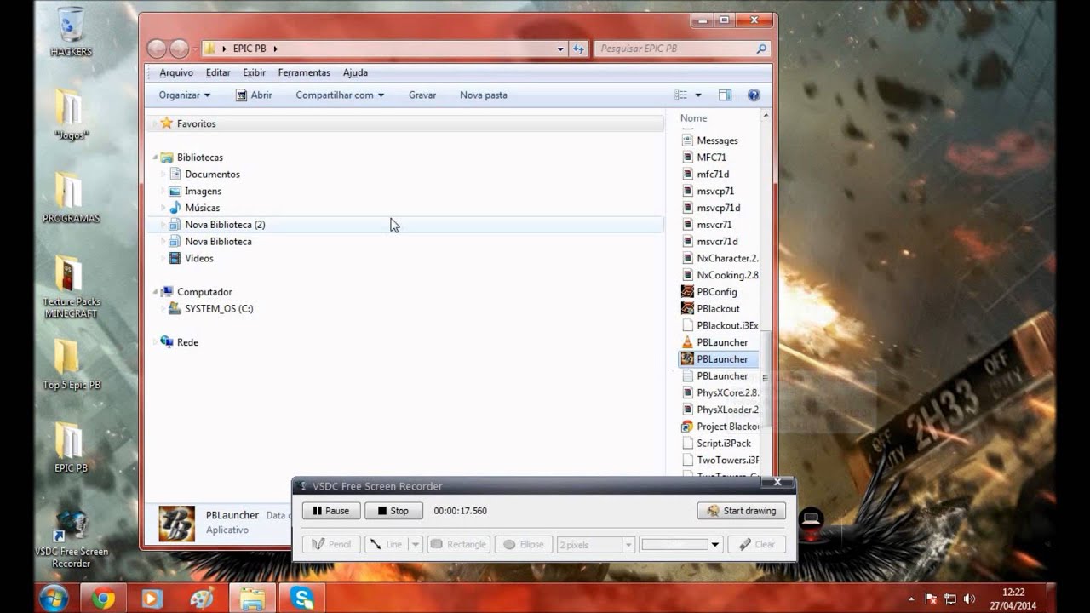The width and height of the screenshot is (1090, 613).
Task: Open Google Chrome from the taskbar
Action: 103,599
